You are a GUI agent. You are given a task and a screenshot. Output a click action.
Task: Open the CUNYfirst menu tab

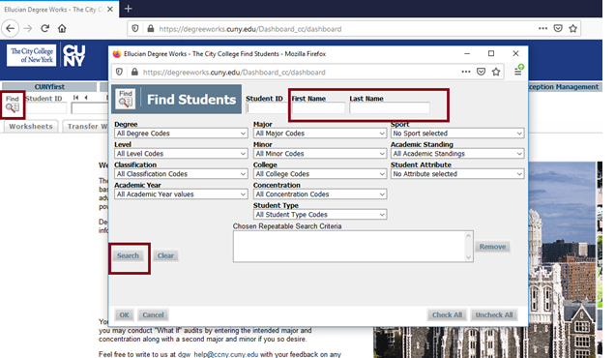click(49, 87)
